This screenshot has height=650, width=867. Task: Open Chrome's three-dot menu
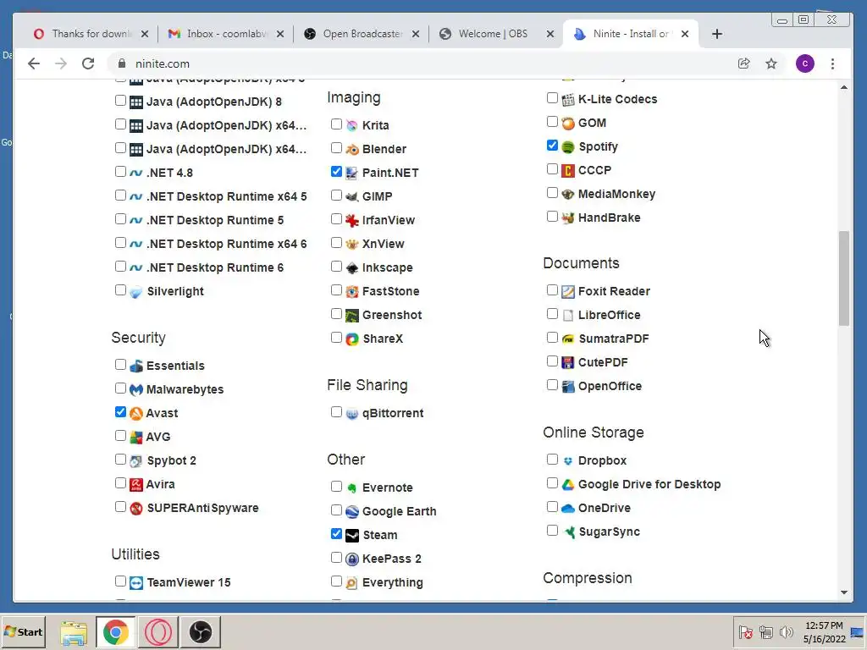pyautogui.click(x=832, y=63)
